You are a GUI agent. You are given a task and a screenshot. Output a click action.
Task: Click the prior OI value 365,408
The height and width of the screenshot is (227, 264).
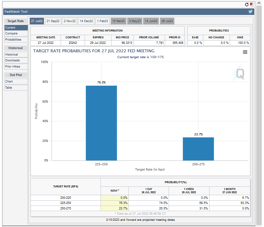click(178, 43)
